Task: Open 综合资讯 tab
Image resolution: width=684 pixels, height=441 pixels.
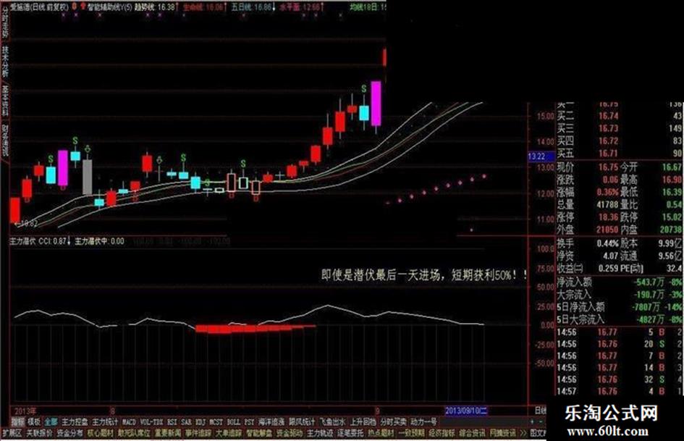Action: tap(472, 433)
